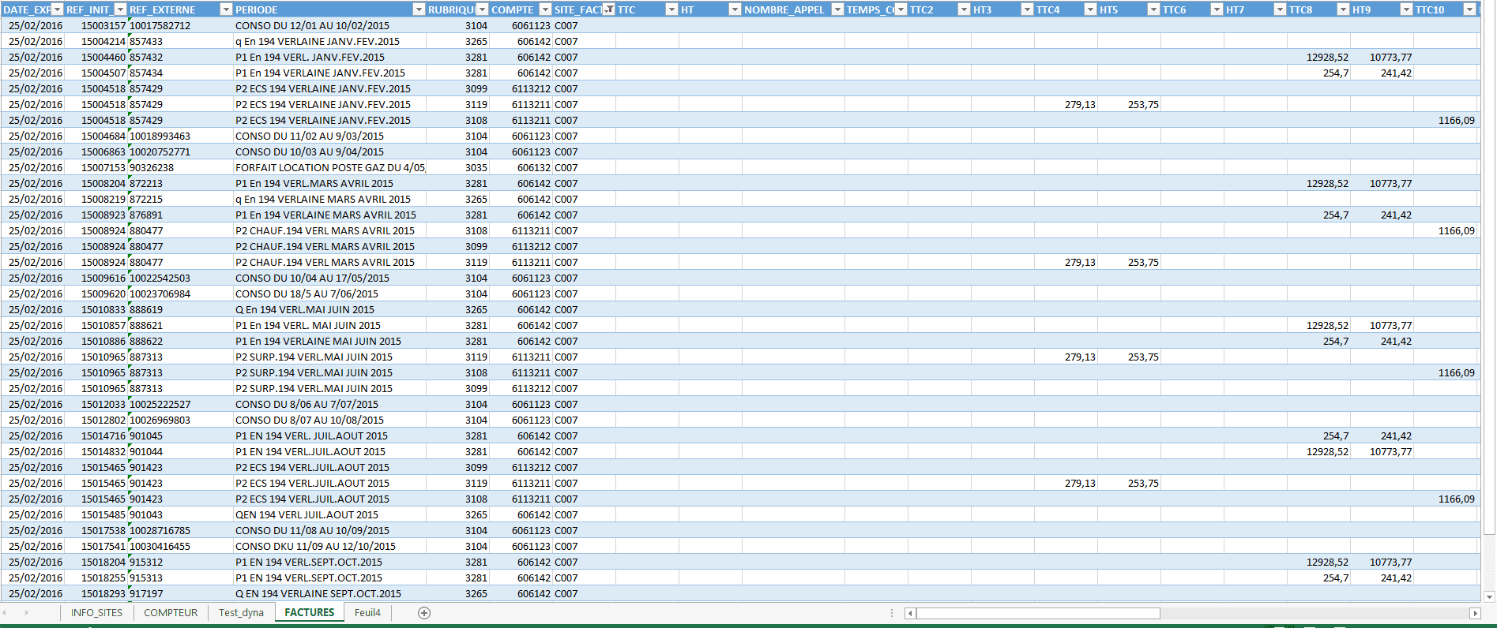Expand REF_EXTERNE column filter dropdown
1497x628 pixels.
(x=226, y=9)
